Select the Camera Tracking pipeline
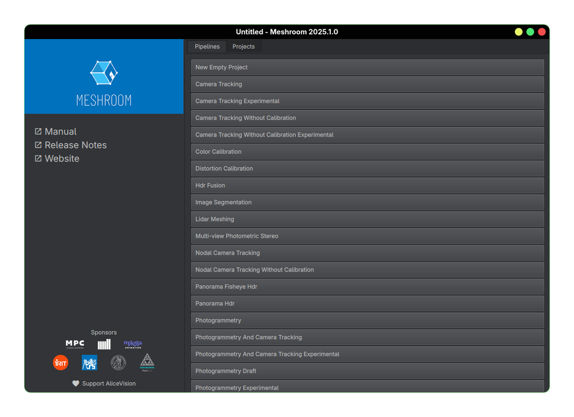The height and width of the screenshot is (417, 574). coord(368,84)
